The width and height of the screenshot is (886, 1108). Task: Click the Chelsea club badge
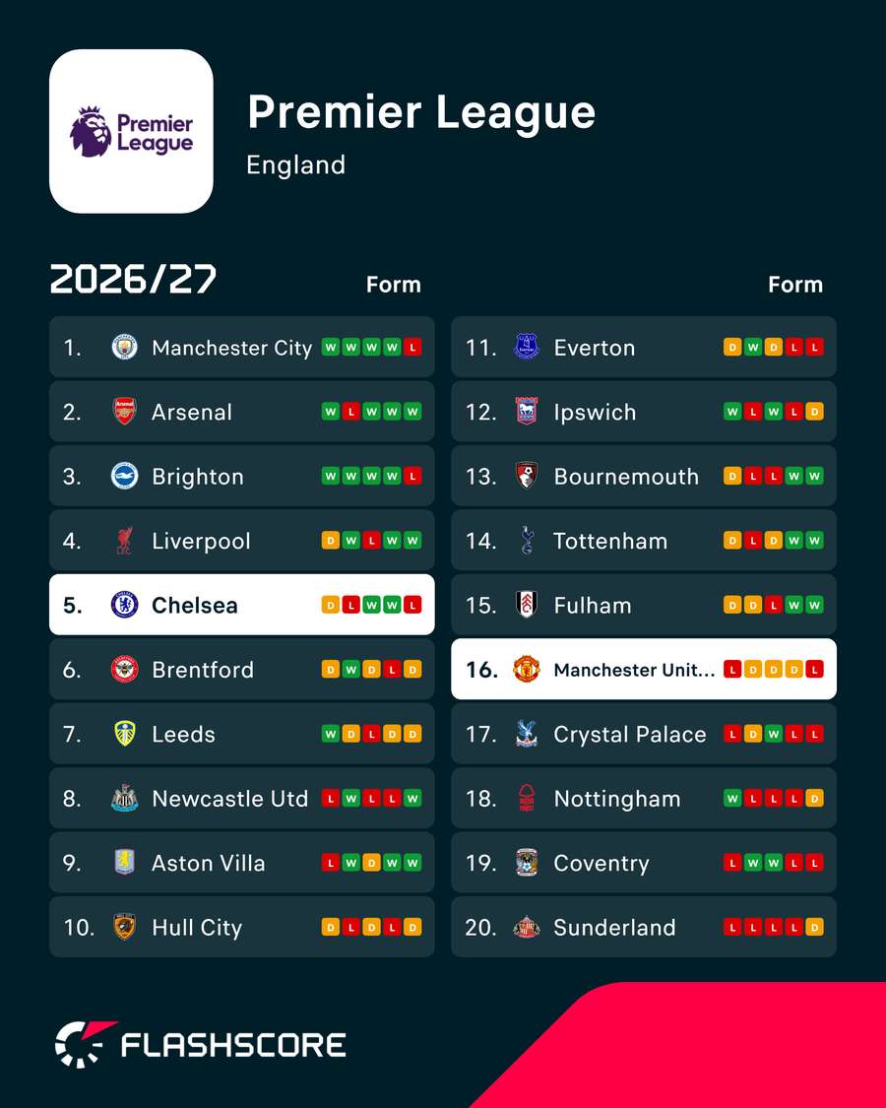coord(124,605)
